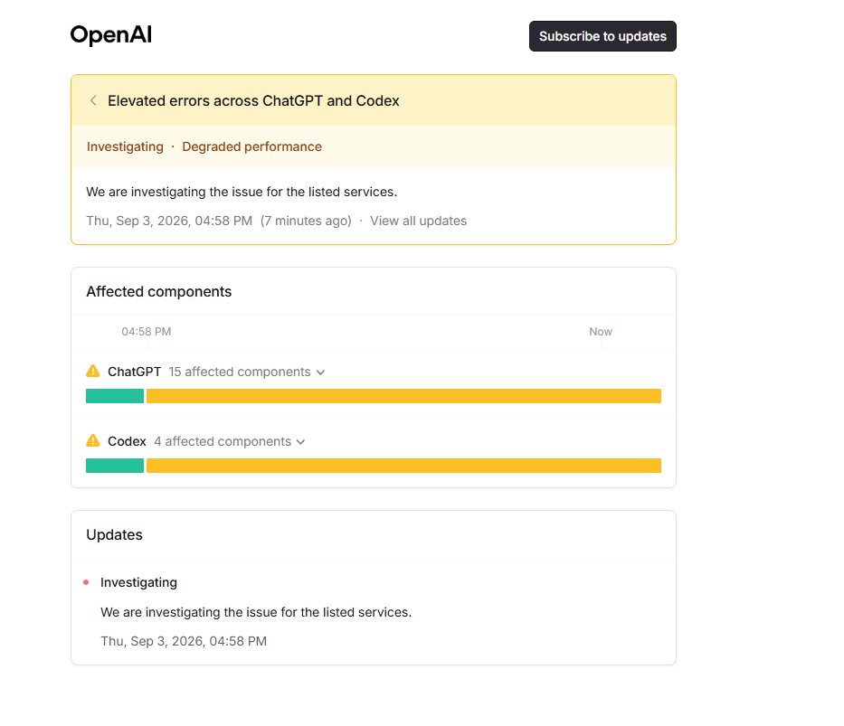The width and height of the screenshot is (844, 726).
Task: Click the green segment of ChatGPT status bar
Action: 115,396
